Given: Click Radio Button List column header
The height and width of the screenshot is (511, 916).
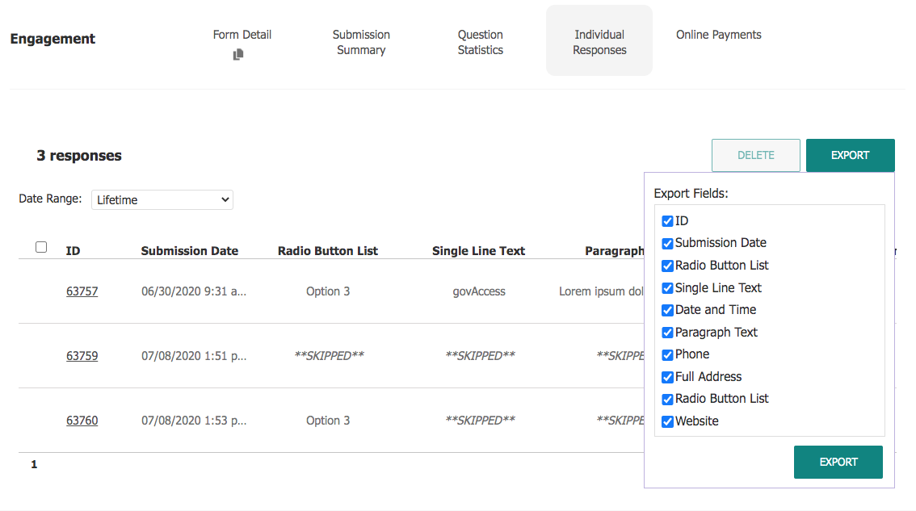Looking at the screenshot, I should coord(328,251).
